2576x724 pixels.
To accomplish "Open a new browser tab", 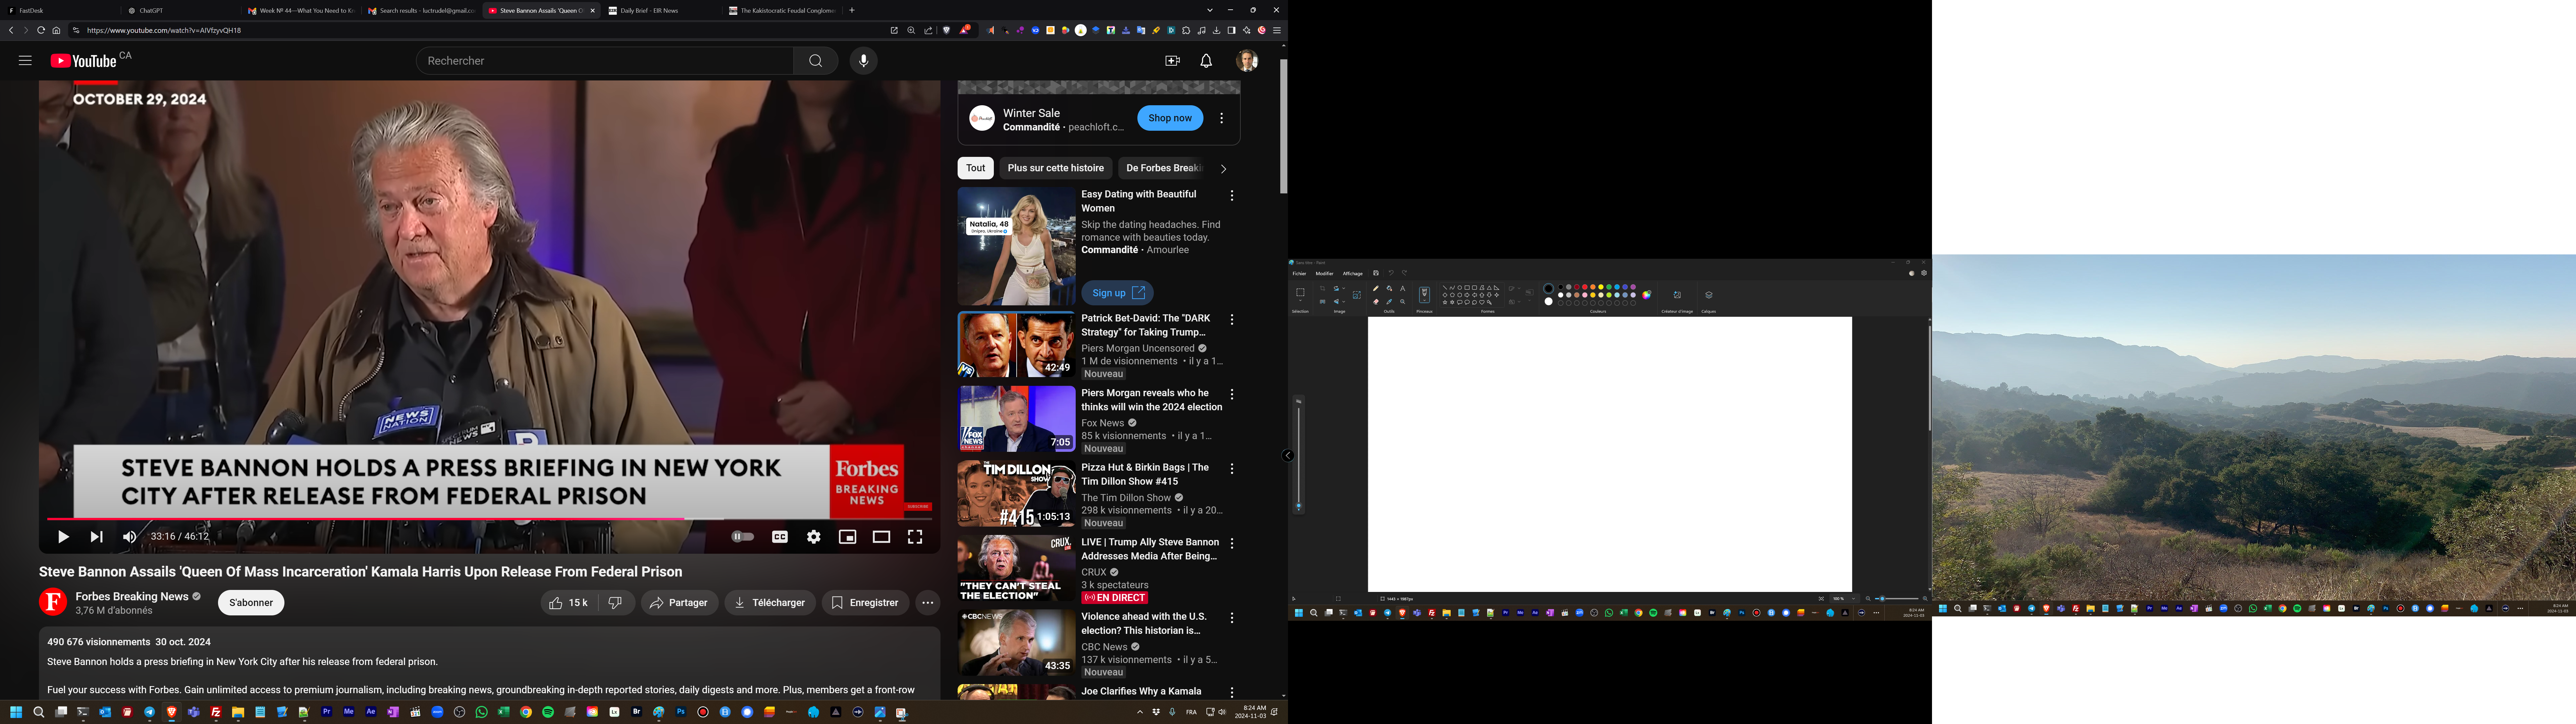I will (x=852, y=10).
